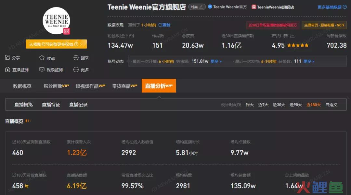Click 周新榜指数 value 702.38
This screenshot has height=195, width=351.
[336, 46]
